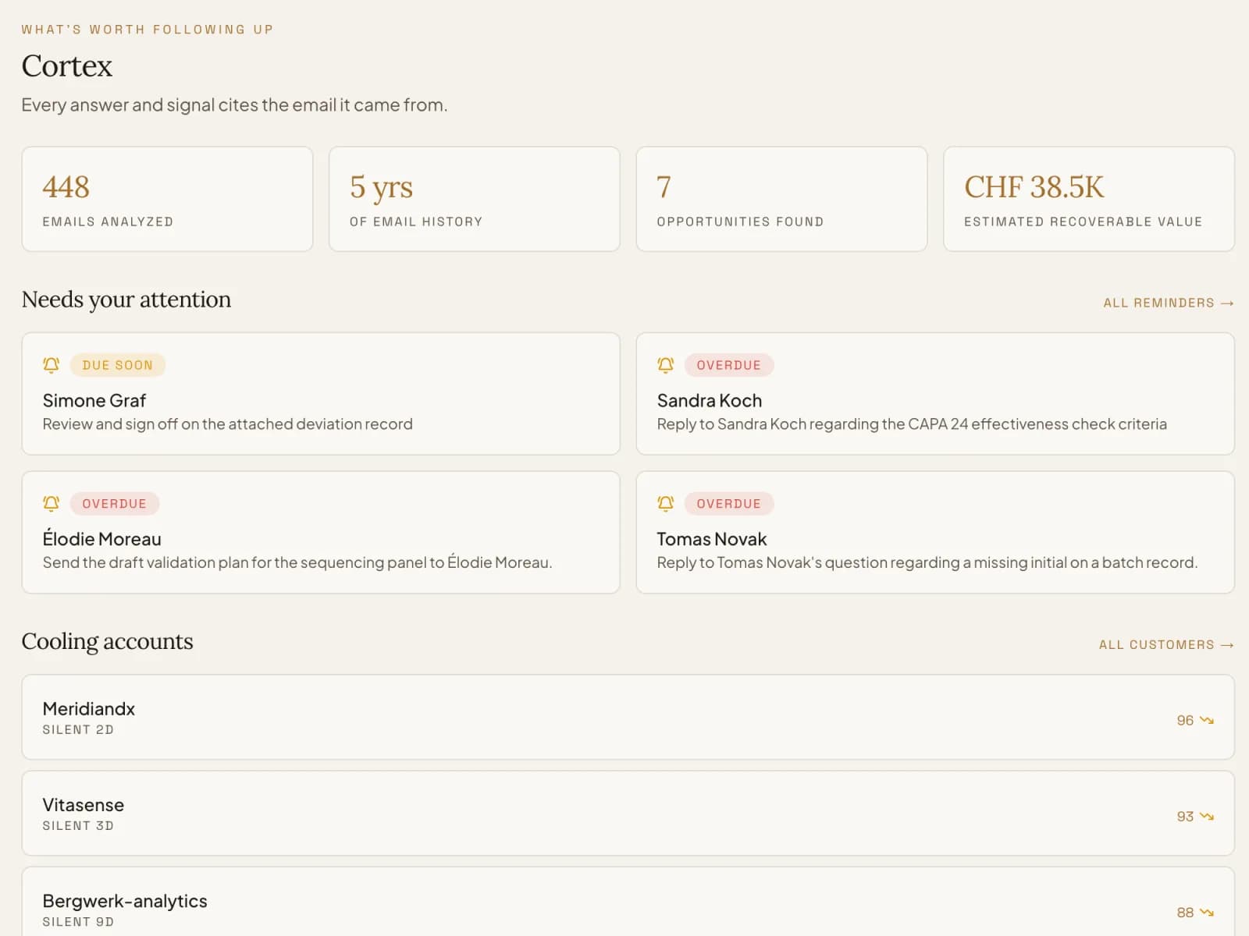Image resolution: width=1249 pixels, height=936 pixels.
Task: Open the Meridiandx cooling account
Action: pyautogui.click(x=628, y=717)
